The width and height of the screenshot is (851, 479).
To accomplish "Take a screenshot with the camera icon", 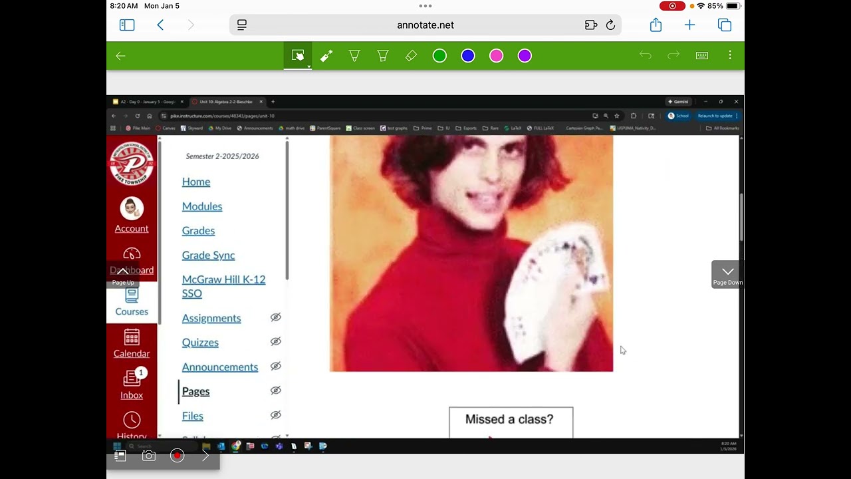I will (x=149, y=456).
